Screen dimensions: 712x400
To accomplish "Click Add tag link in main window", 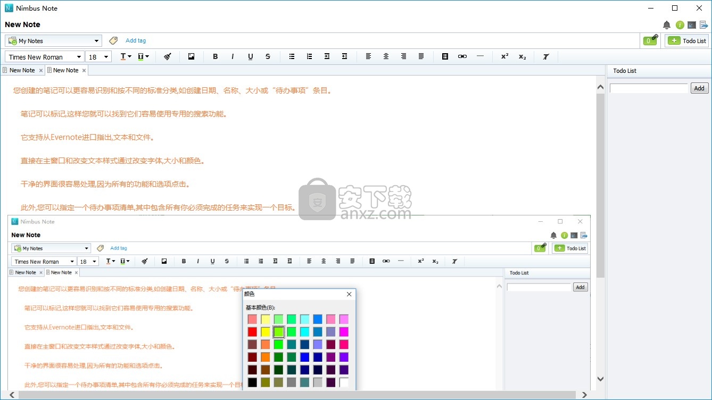I will click(x=136, y=40).
